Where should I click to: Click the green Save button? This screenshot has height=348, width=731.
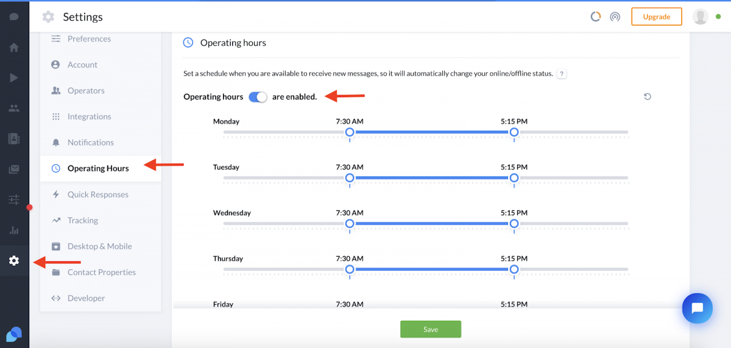click(x=431, y=329)
